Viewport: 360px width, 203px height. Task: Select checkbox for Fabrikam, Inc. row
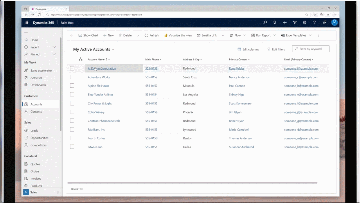tap(72, 129)
